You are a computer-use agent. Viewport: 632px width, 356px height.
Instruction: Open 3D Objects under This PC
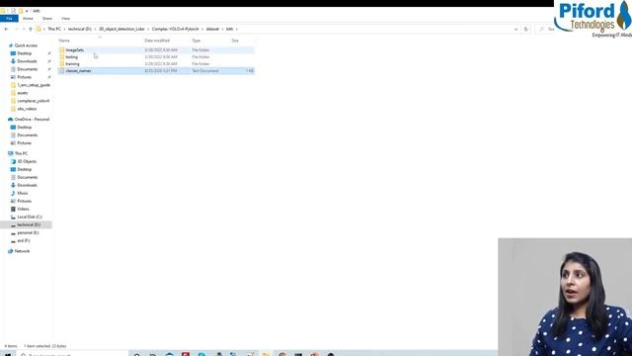click(x=27, y=161)
